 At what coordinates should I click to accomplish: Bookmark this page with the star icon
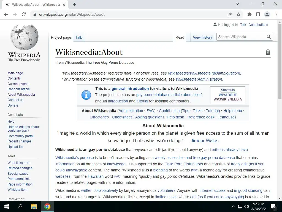pyautogui.click(x=238, y=14)
